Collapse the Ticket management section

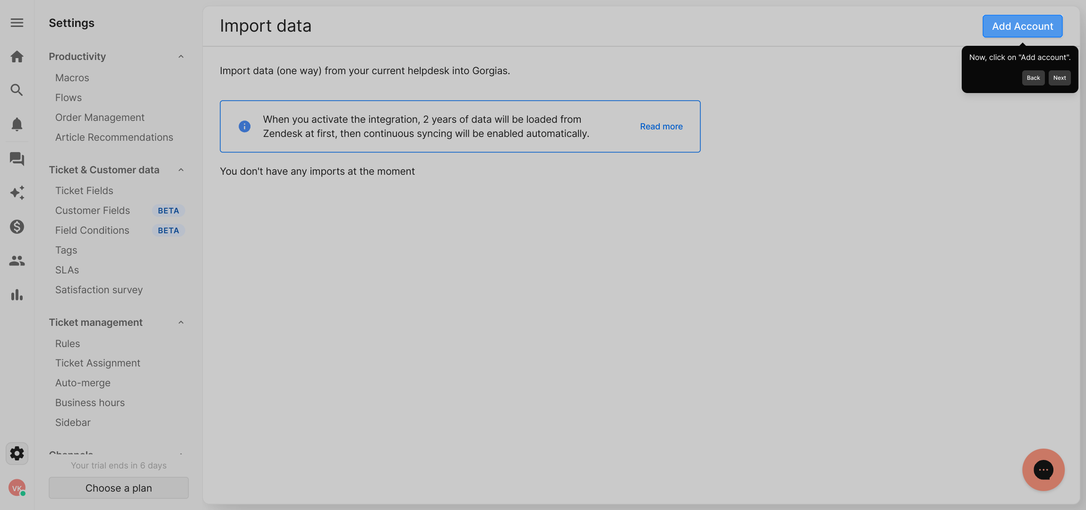(181, 323)
